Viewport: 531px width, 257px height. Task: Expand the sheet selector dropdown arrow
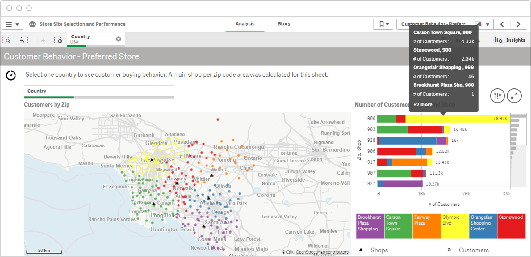(x=487, y=24)
